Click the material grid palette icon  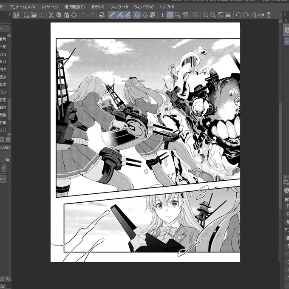coord(153,15)
